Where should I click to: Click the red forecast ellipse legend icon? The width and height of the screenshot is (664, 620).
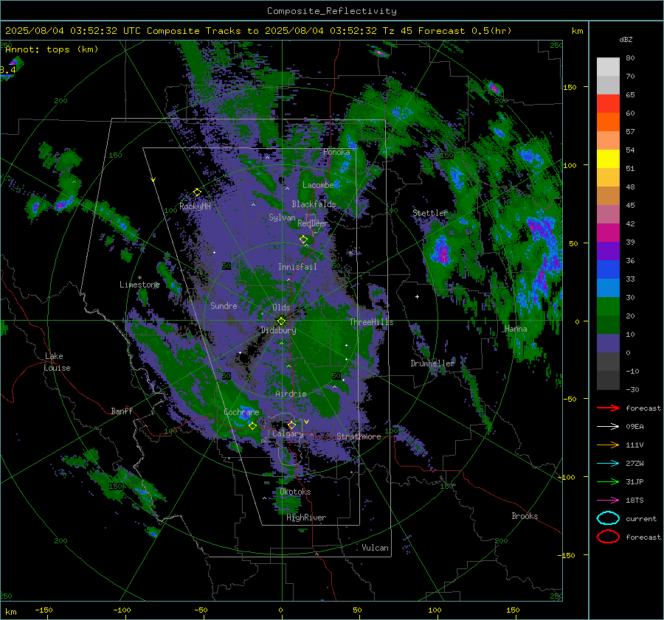click(608, 537)
